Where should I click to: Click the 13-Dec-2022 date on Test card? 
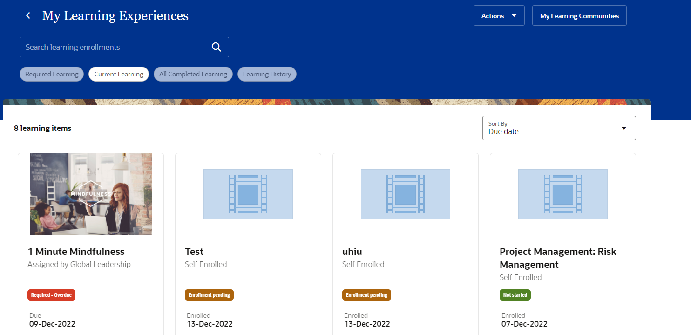pyautogui.click(x=210, y=324)
